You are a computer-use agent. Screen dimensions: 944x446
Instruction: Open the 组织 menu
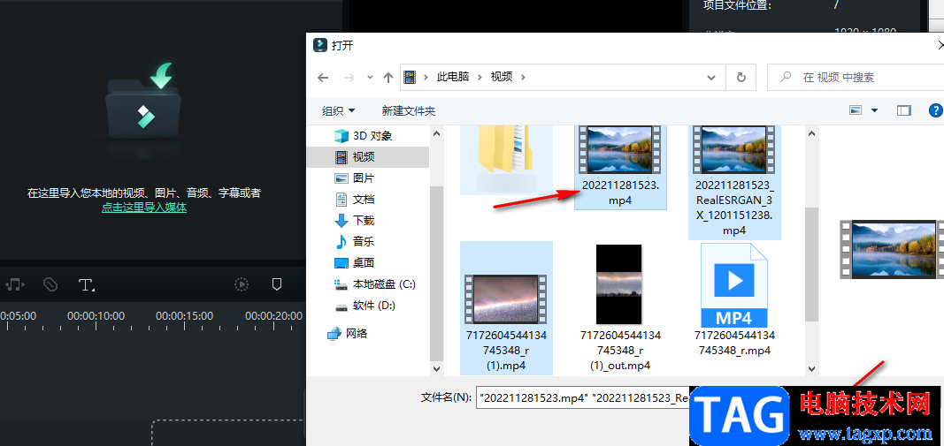click(338, 110)
